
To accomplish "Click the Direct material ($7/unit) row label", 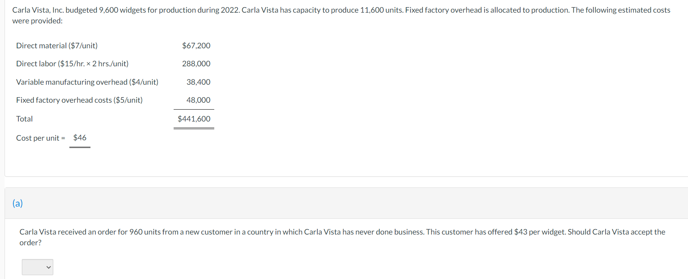I will 57,46.
